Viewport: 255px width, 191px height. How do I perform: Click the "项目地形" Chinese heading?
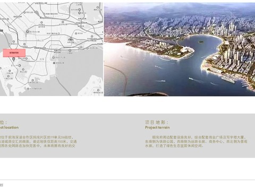pos(157,122)
